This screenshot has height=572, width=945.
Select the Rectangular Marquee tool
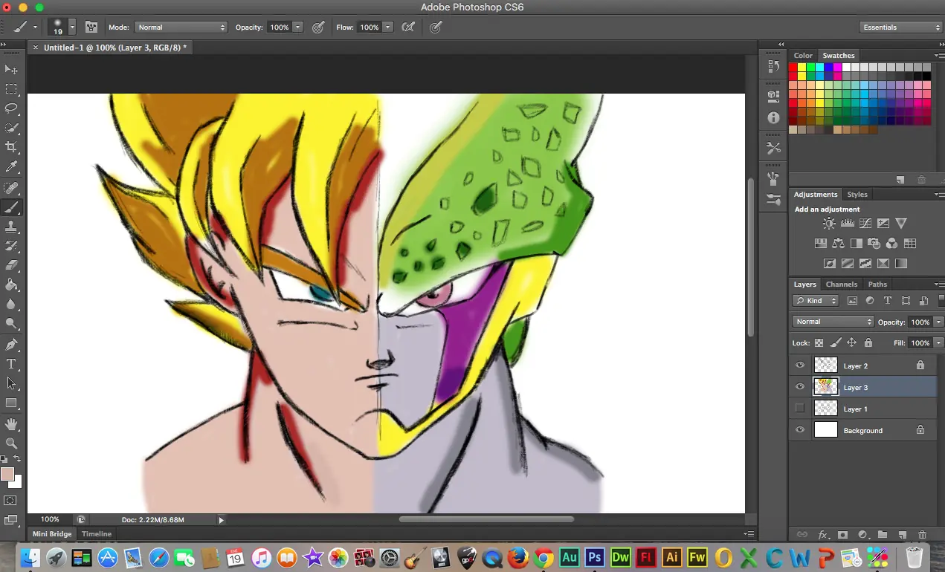point(11,89)
